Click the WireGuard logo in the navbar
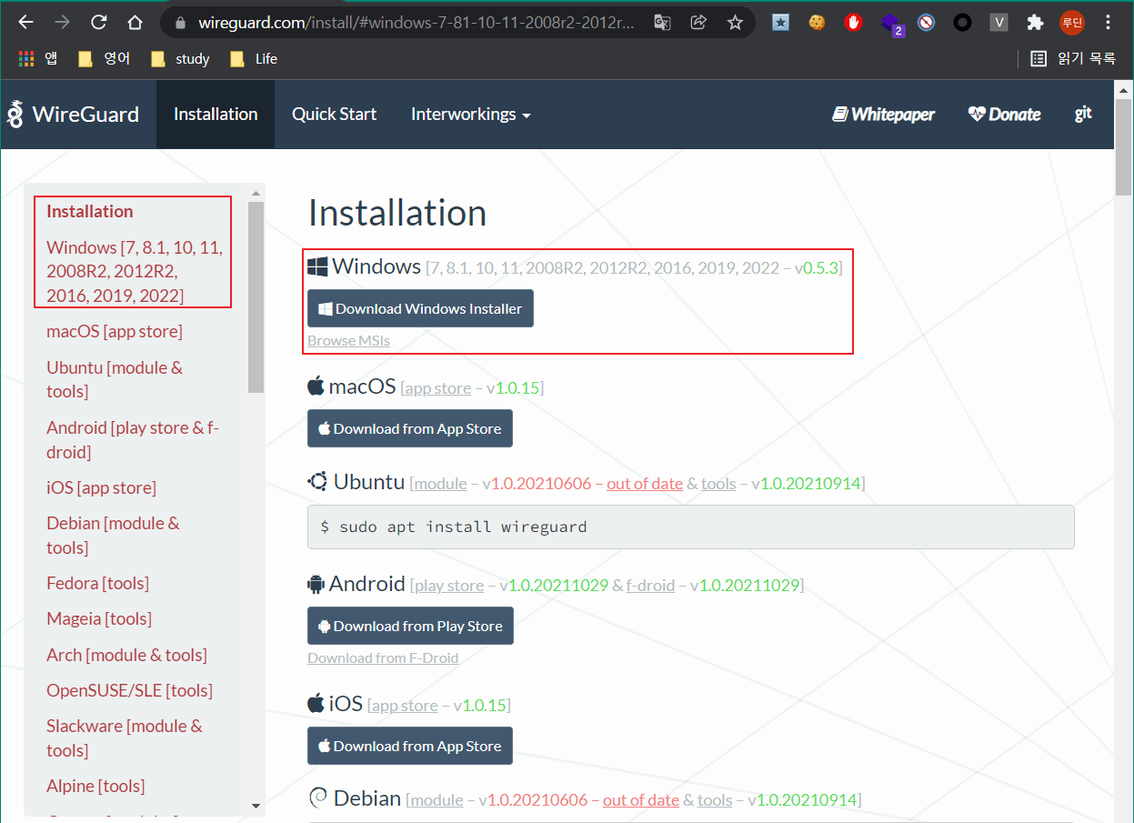 (x=73, y=115)
